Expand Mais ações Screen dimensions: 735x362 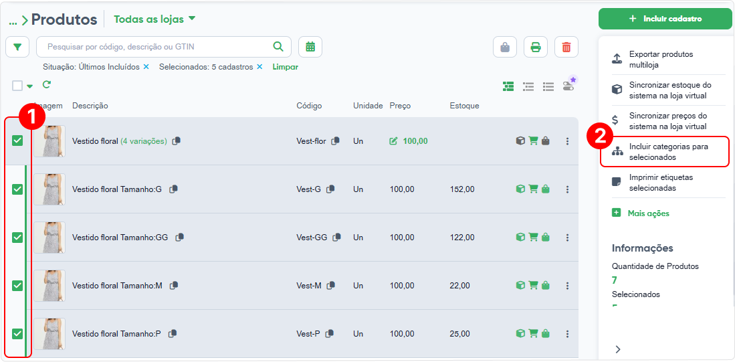641,213
